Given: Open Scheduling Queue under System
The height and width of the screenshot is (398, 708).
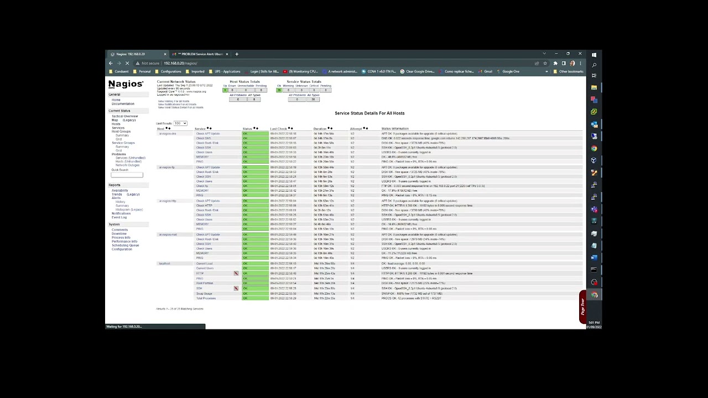Looking at the screenshot, I should (125, 245).
